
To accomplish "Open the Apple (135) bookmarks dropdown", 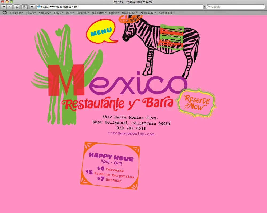I will coord(148,13).
